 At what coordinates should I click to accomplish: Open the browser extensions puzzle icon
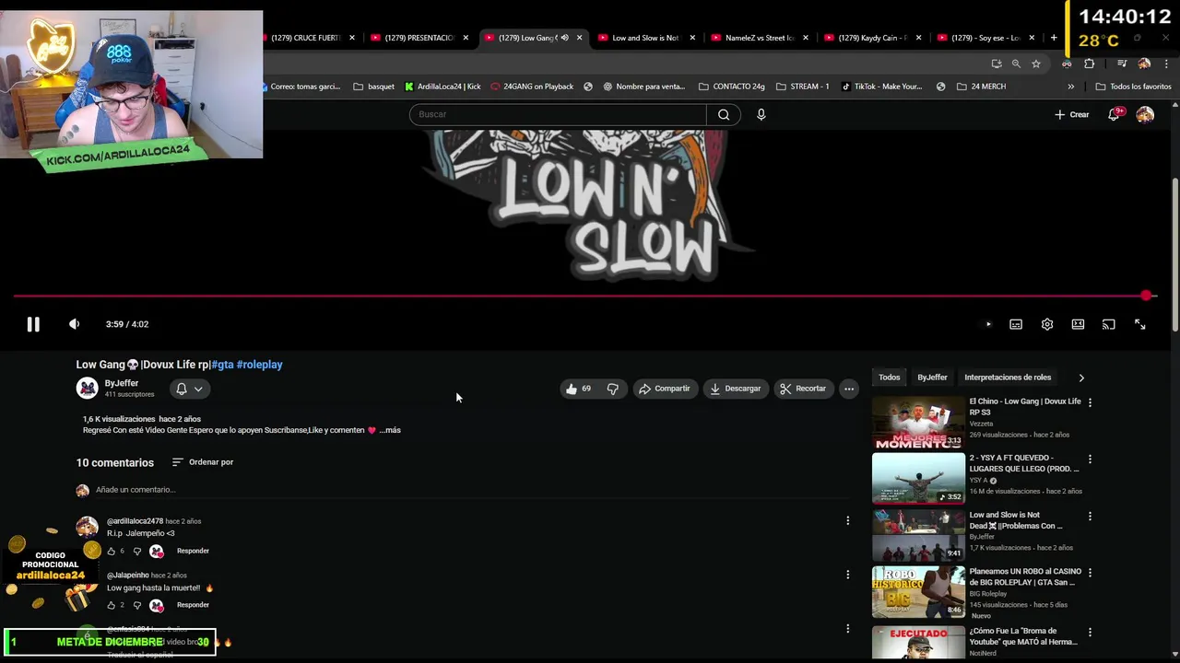click(x=1090, y=64)
